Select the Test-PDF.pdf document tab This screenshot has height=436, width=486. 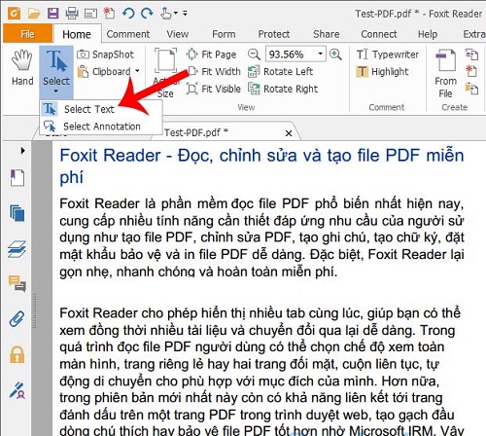coord(226,132)
